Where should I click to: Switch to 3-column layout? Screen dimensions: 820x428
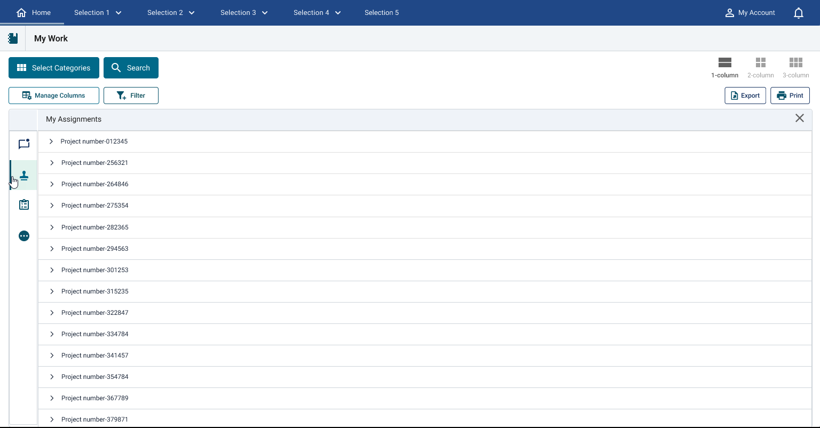(x=796, y=68)
